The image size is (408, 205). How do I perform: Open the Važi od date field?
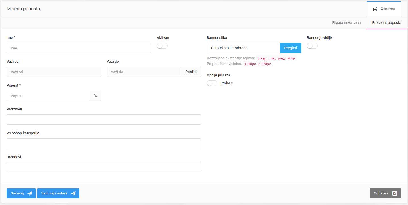click(54, 72)
